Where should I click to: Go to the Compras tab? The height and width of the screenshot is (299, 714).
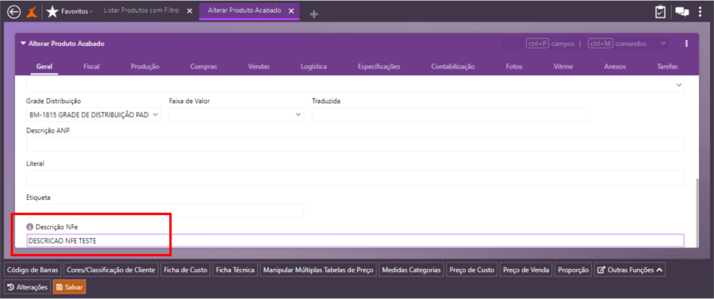point(204,67)
